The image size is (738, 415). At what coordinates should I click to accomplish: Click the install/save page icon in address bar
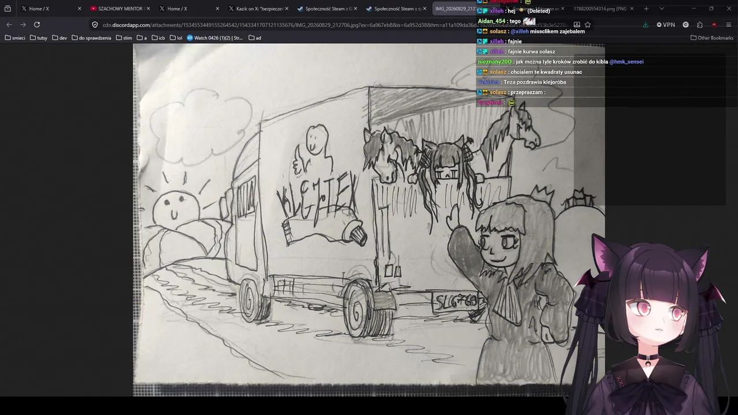577,25
